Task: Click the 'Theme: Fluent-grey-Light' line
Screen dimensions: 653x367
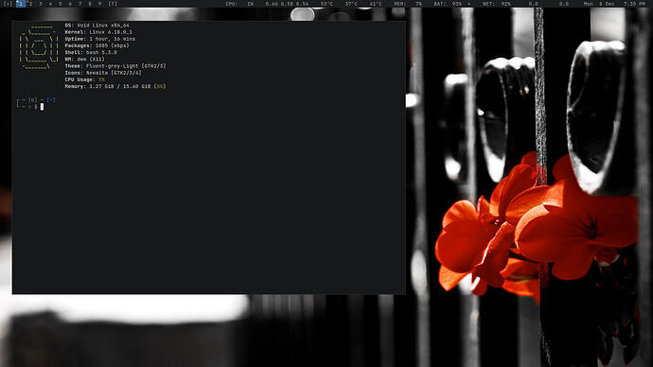Action: pyautogui.click(x=115, y=66)
